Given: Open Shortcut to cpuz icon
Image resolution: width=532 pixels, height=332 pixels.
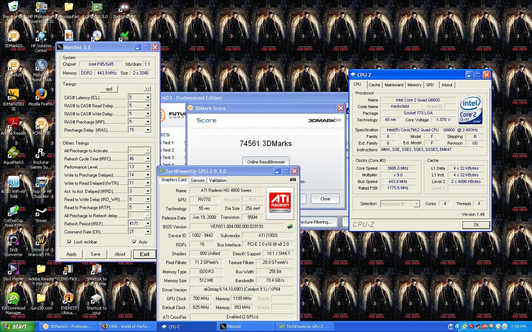Looking at the screenshot, I should click(x=96, y=304).
